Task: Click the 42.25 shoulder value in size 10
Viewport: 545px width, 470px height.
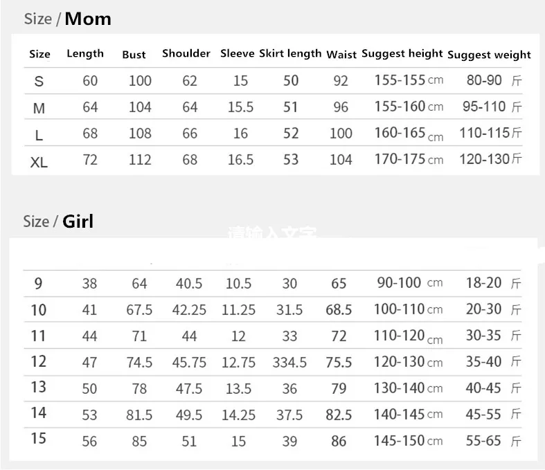Action: click(x=189, y=310)
